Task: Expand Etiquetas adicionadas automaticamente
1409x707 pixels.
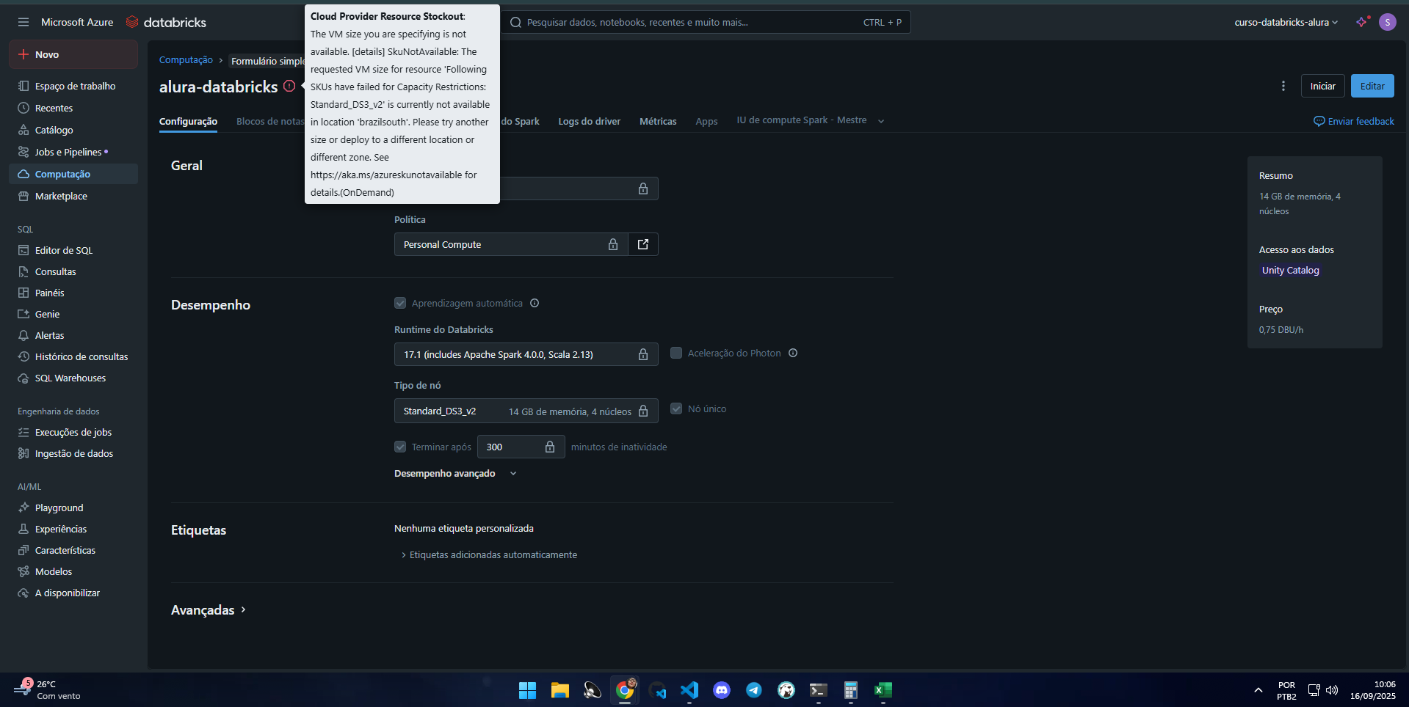Action: 489,554
